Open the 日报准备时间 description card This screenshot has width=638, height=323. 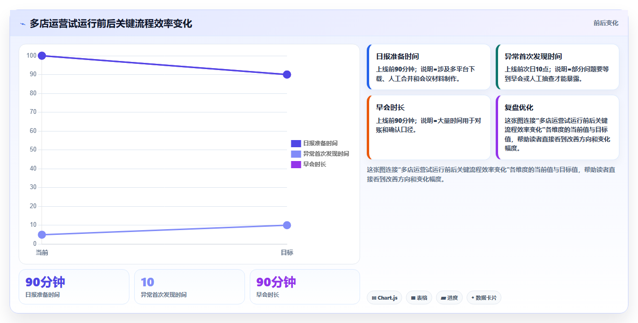(429, 67)
